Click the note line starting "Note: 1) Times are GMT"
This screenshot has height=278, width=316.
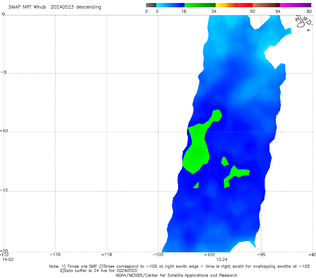coord(179,266)
